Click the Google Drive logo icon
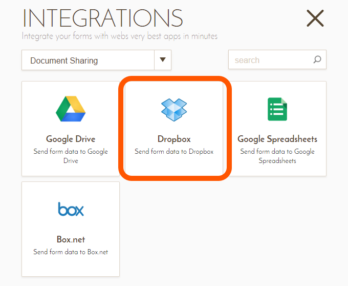The height and width of the screenshot is (286, 348). pyautogui.click(x=71, y=109)
